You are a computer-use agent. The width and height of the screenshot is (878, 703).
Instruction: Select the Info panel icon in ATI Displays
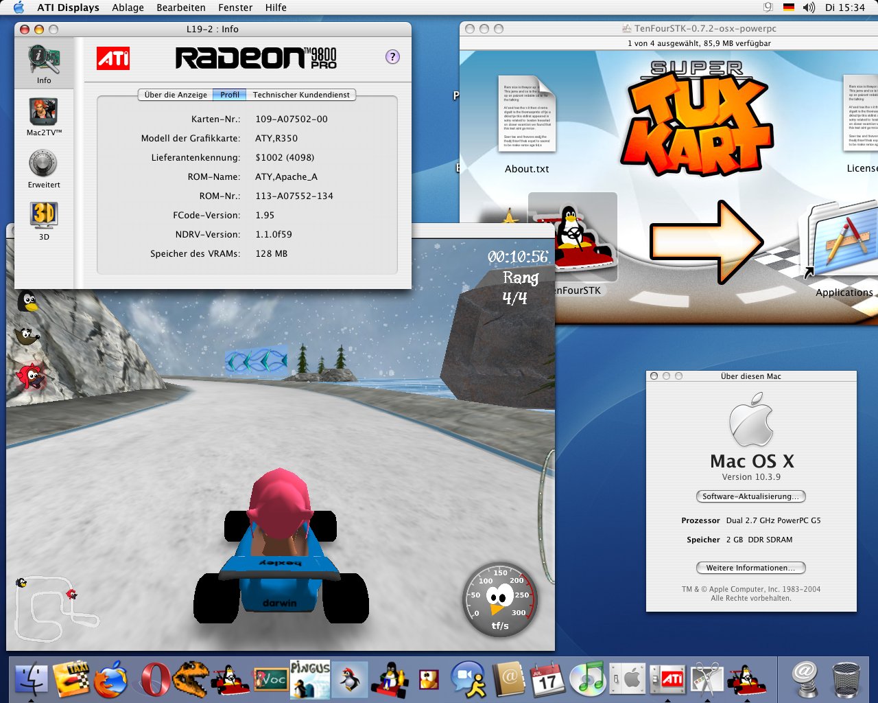coord(44,60)
